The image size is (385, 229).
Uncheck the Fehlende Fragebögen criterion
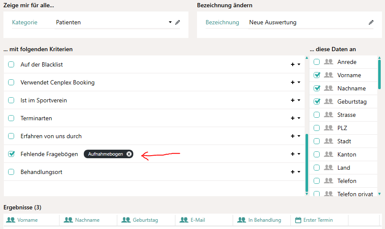pos(12,154)
